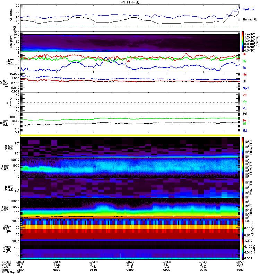Click the X-GSE value -64.9
260x277 pixels.
tap(203, 262)
